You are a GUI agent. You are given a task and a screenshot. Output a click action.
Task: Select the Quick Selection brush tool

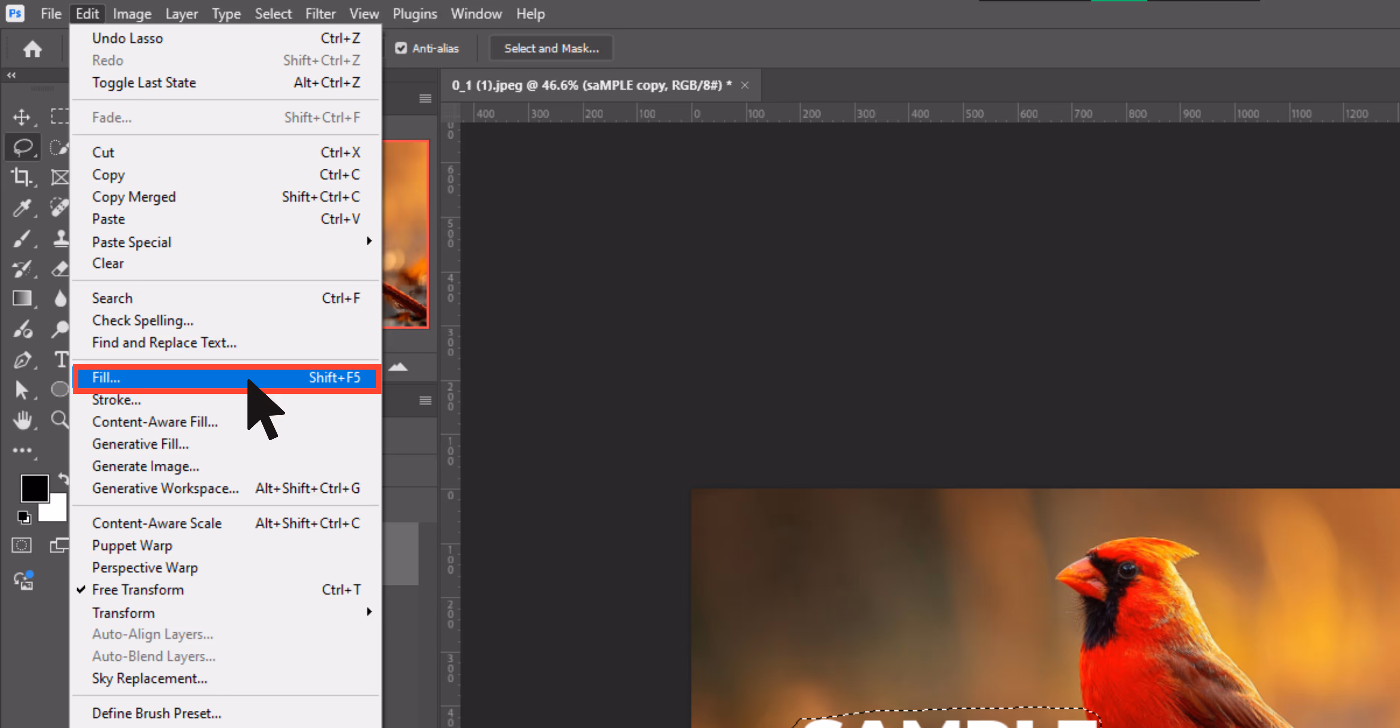coord(59,147)
